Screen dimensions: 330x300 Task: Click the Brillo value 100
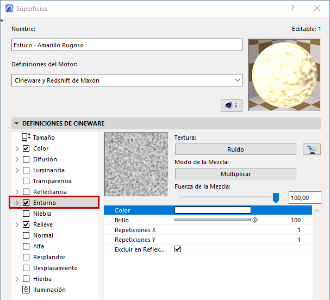click(296, 220)
